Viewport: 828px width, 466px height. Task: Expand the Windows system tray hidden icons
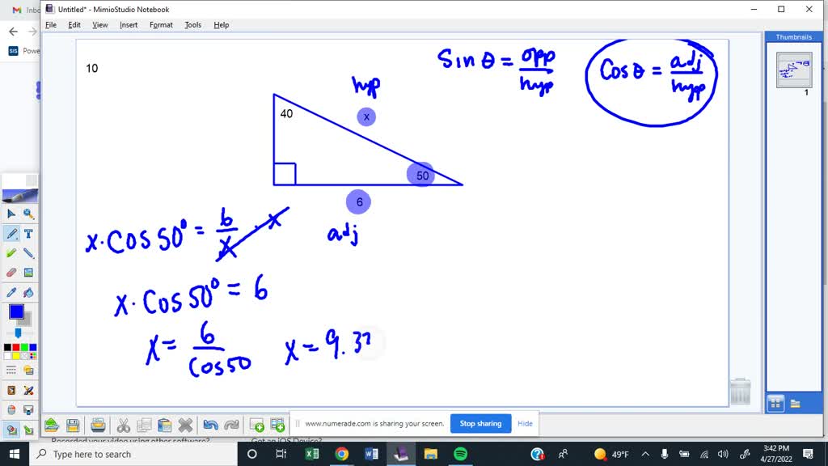click(x=644, y=454)
